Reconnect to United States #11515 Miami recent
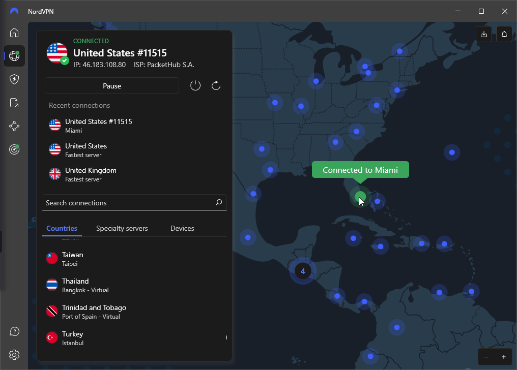Viewport: 517px width, 370px height. point(134,126)
